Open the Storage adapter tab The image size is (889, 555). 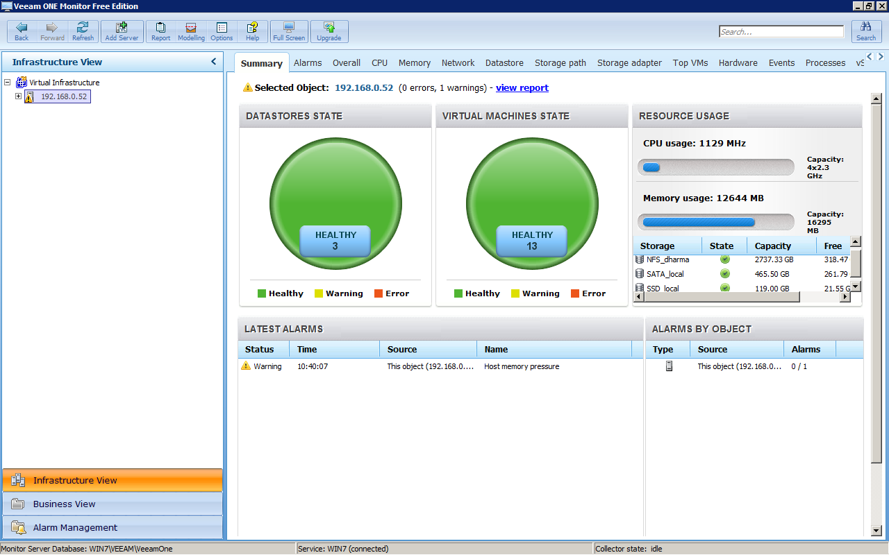coord(629,62)
